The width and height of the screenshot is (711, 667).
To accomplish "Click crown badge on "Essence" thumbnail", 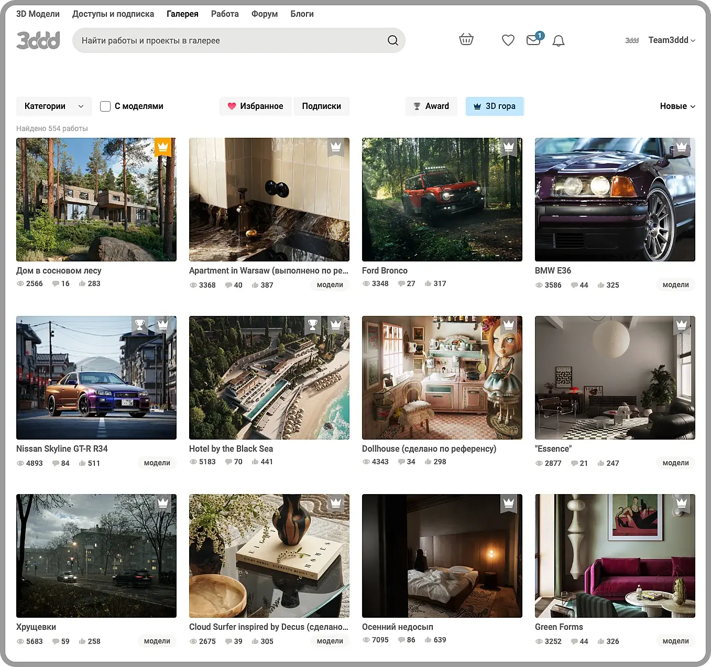I will 682,325.
